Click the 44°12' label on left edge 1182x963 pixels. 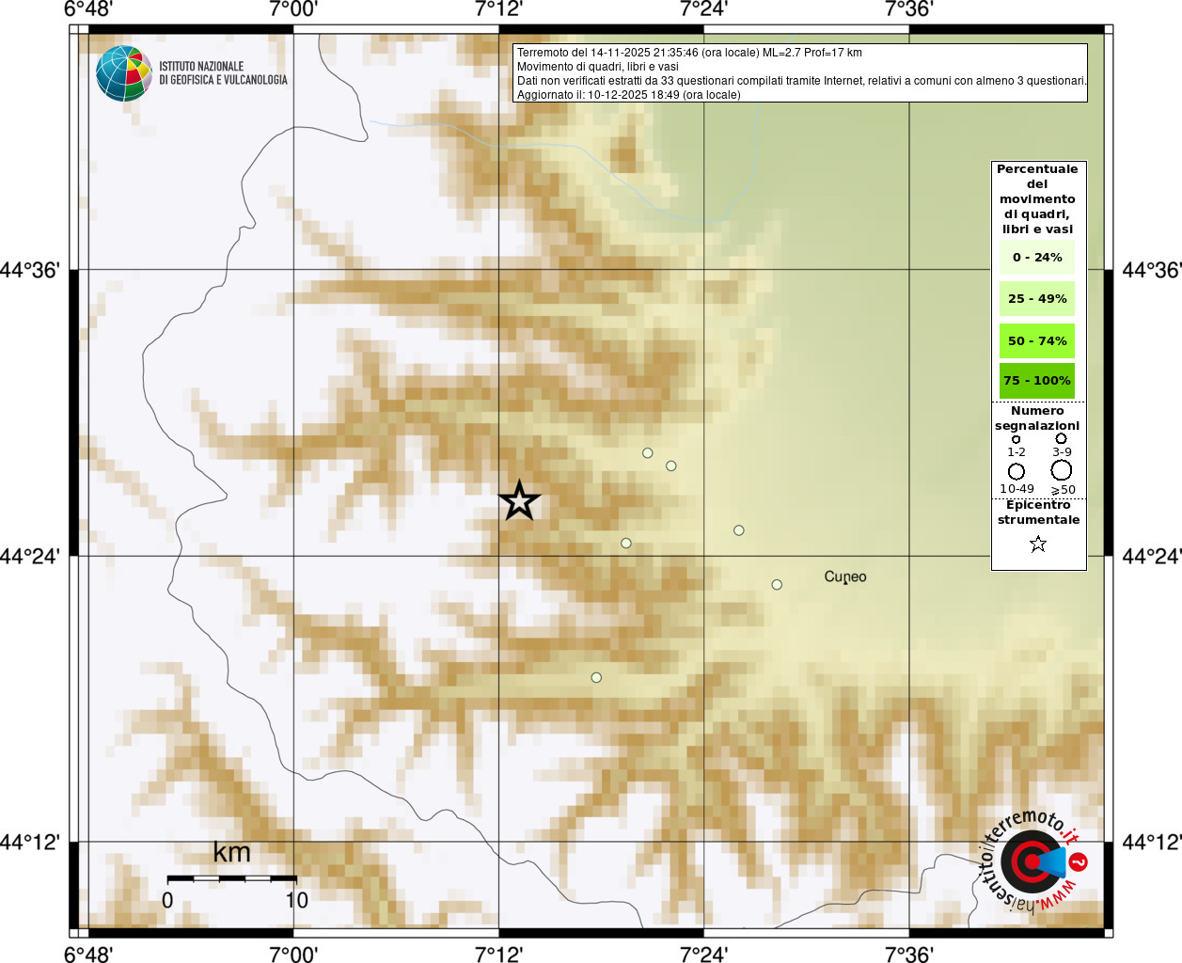tap(30, 843)
